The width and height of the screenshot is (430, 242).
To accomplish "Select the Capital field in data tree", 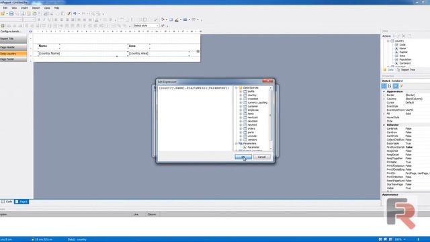I will (x=403, y=52).
